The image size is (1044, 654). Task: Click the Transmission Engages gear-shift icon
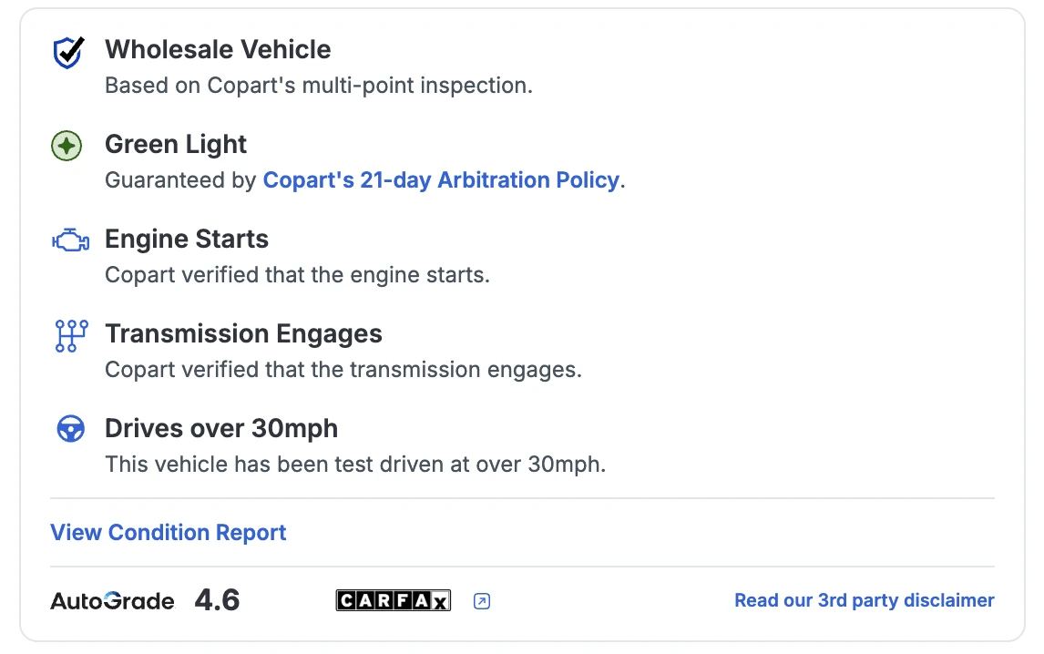point(70,336)
